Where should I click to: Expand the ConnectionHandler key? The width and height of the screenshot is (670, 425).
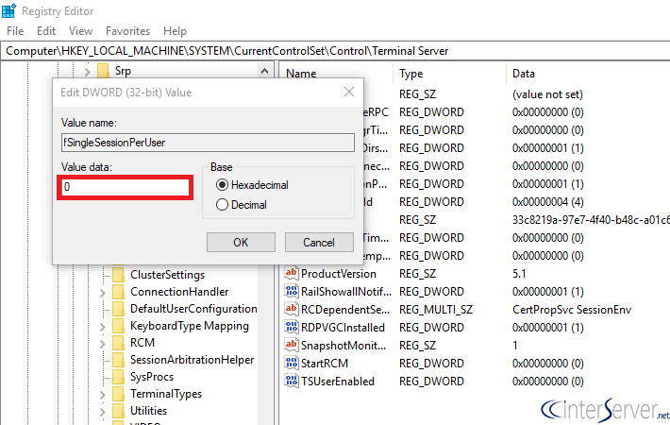(103, 293)
